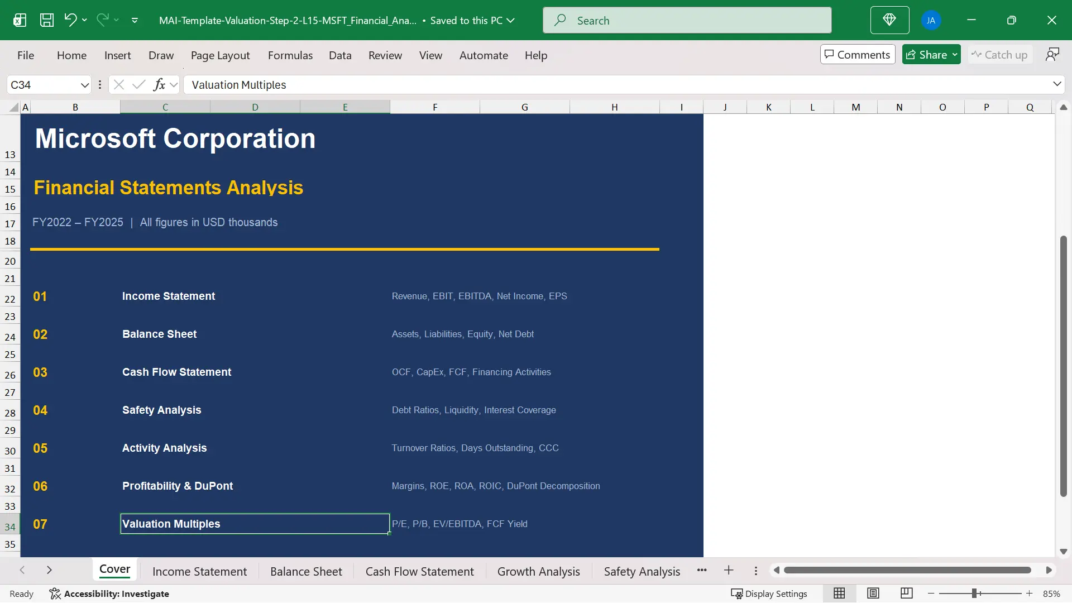Select row 22 header
Image resolution: width=1072 pixels, height=603 pixels.
click(10, 299)
